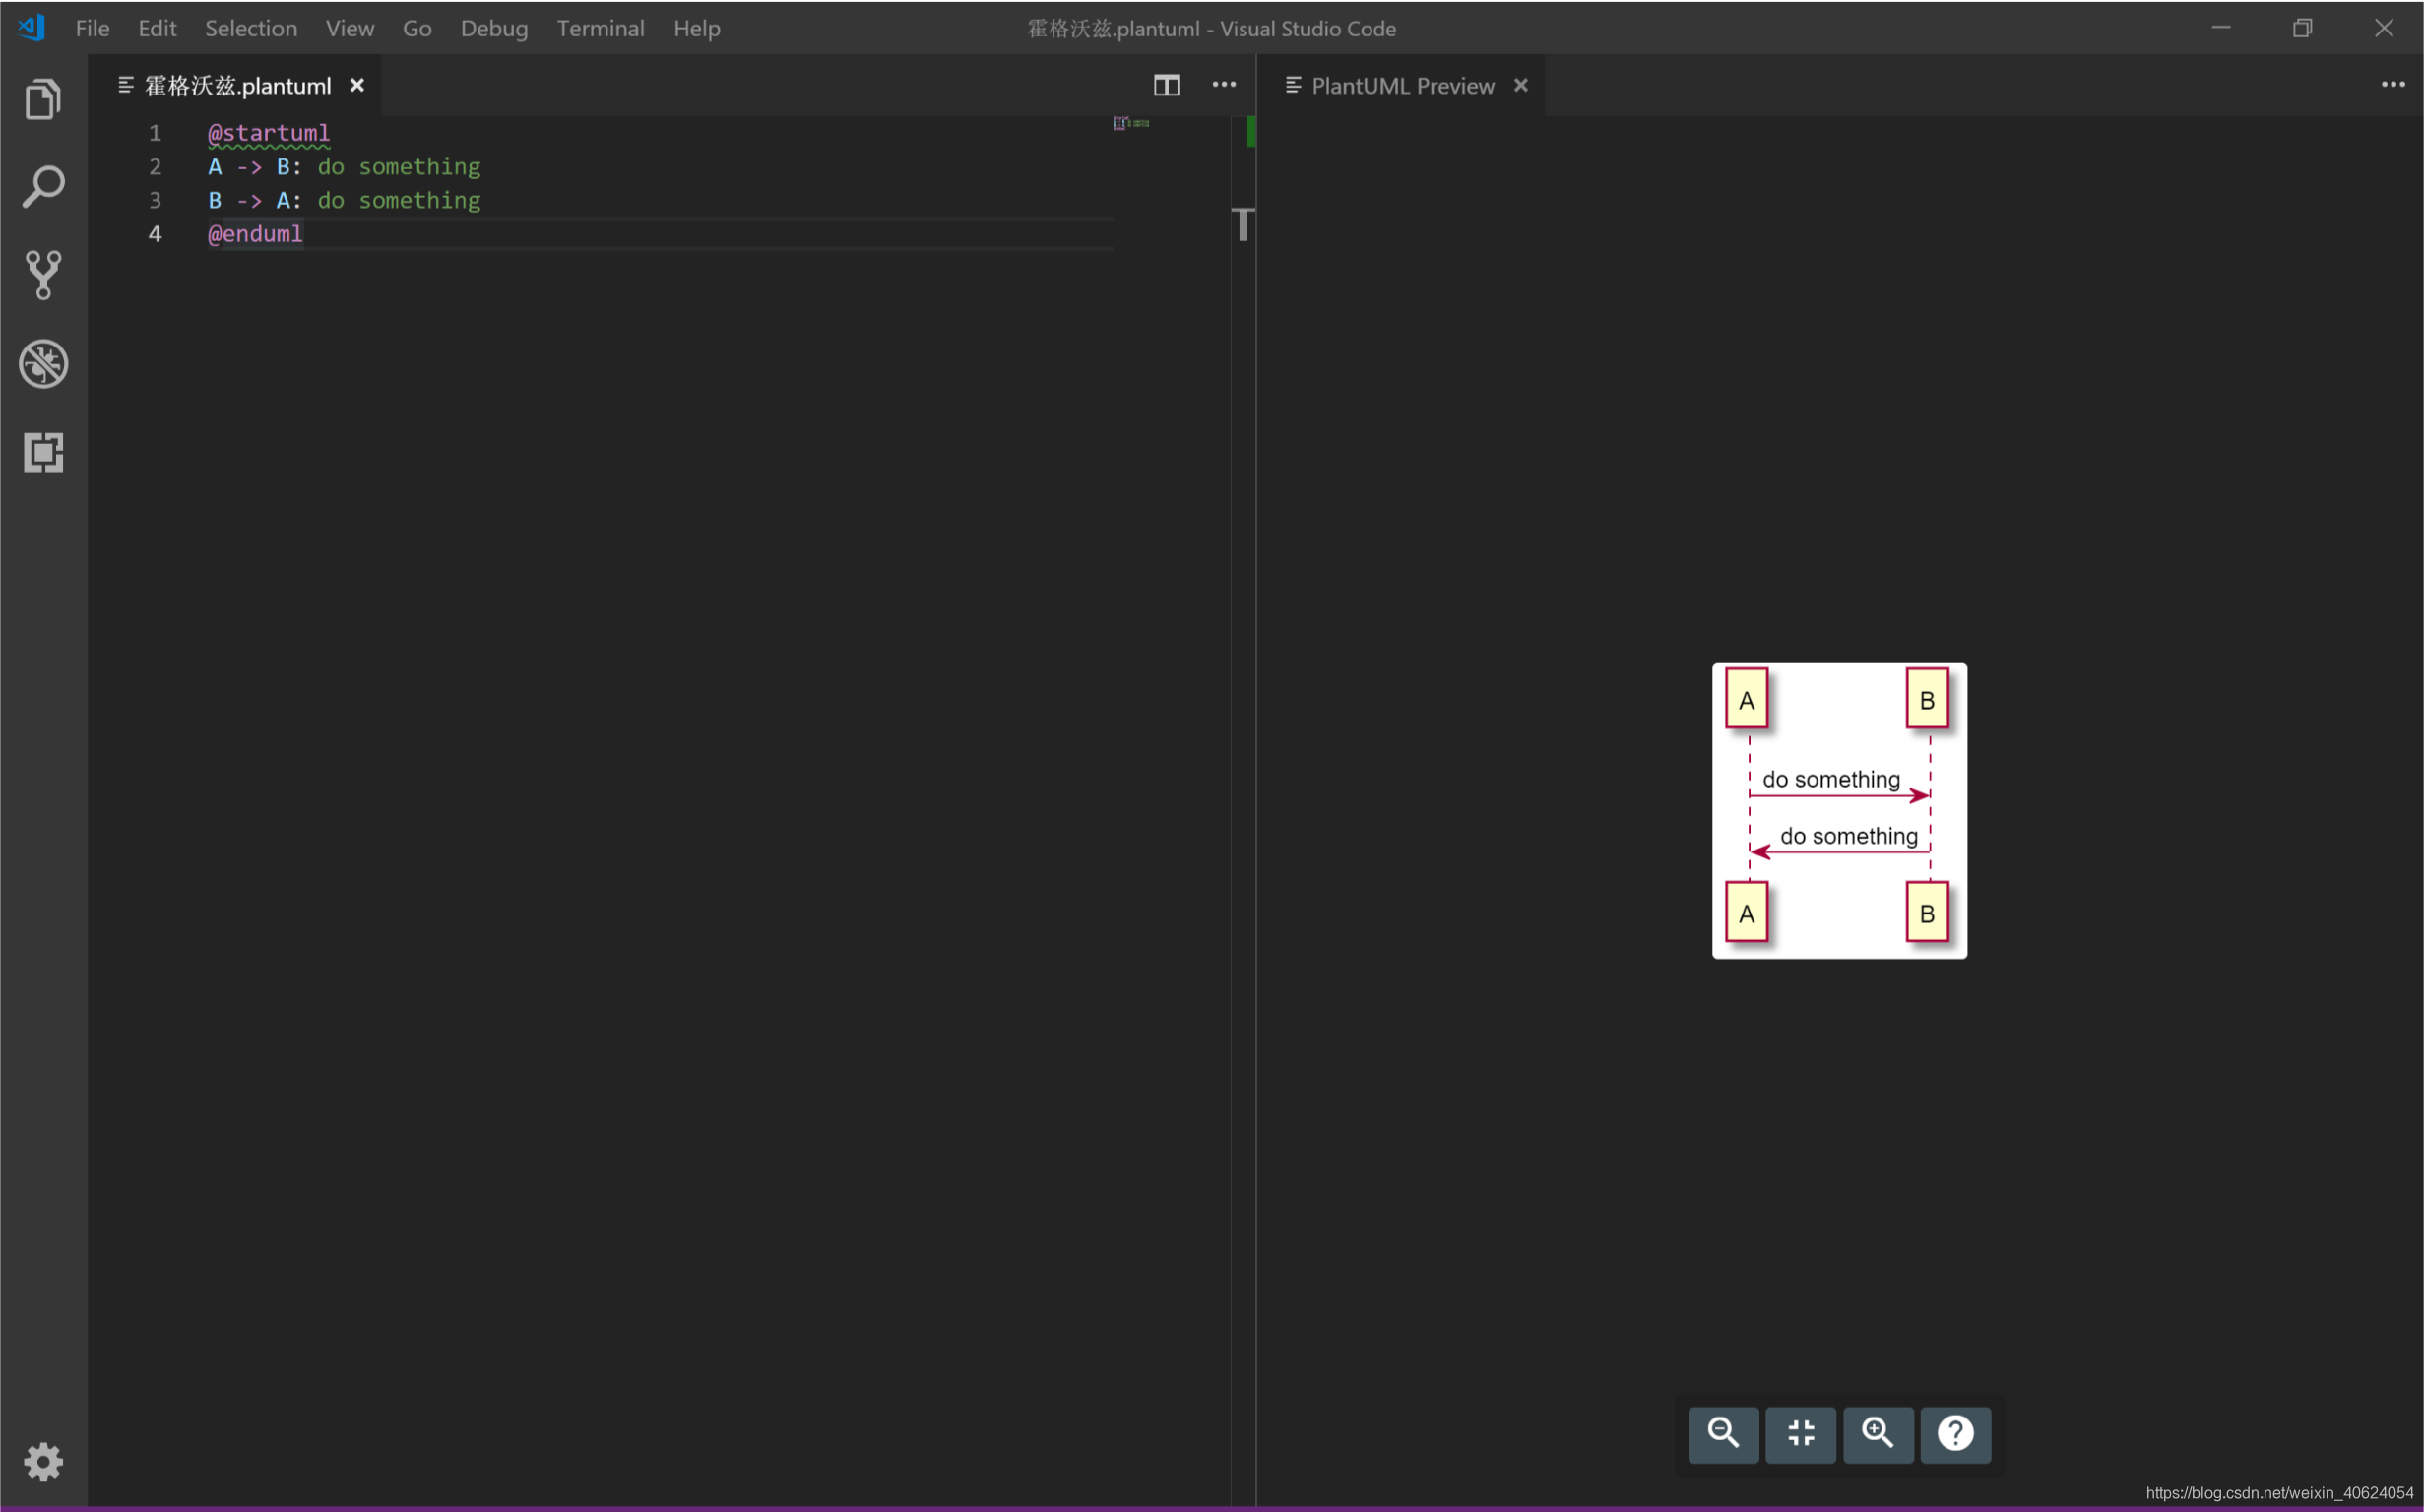Click the VS Code logo icon

[32, 28]
